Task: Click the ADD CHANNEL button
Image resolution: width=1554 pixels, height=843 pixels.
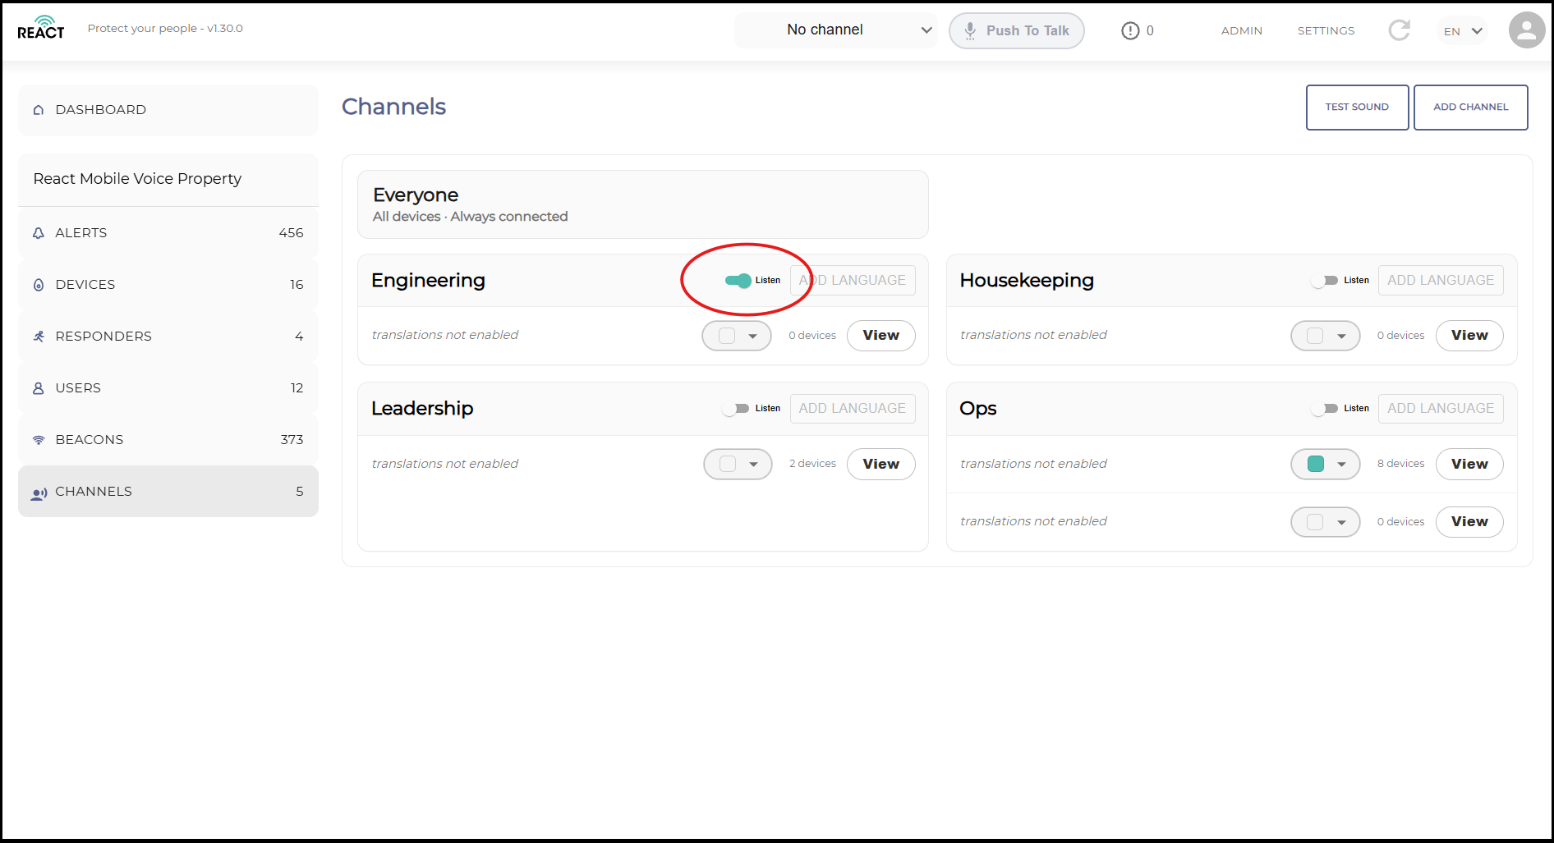Action: [x=1470, y=108]
